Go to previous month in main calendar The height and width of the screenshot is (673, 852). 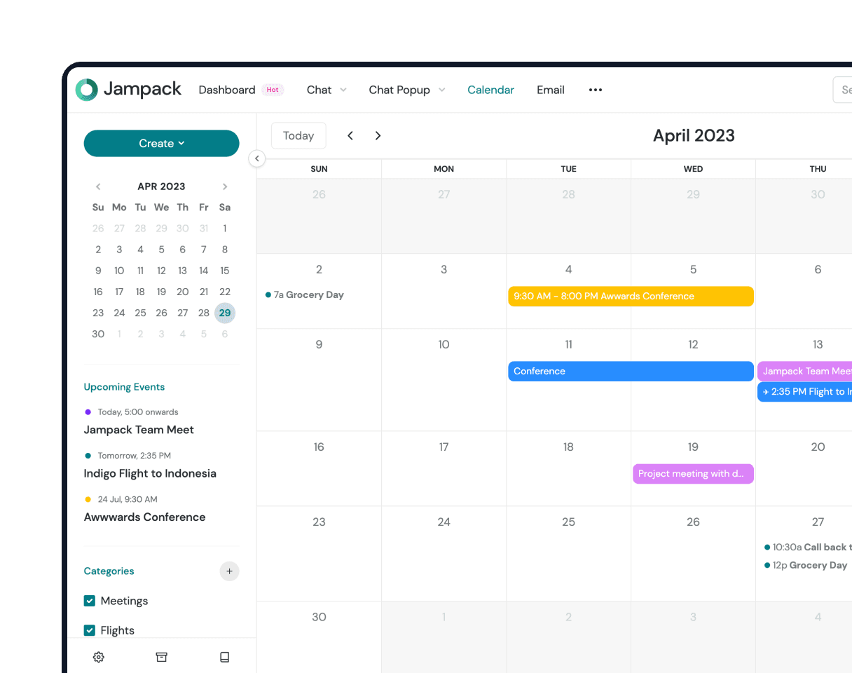[x=350, y=136]
